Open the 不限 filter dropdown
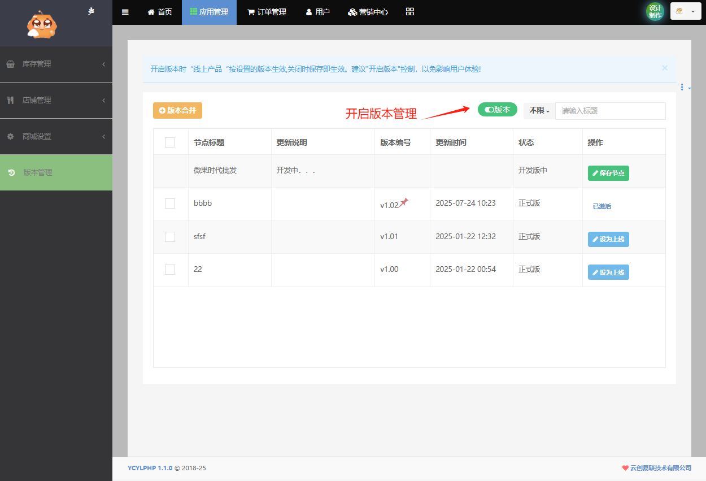This screenshot has width=706, height=481. pyautogui.click(x=539, y=111)
